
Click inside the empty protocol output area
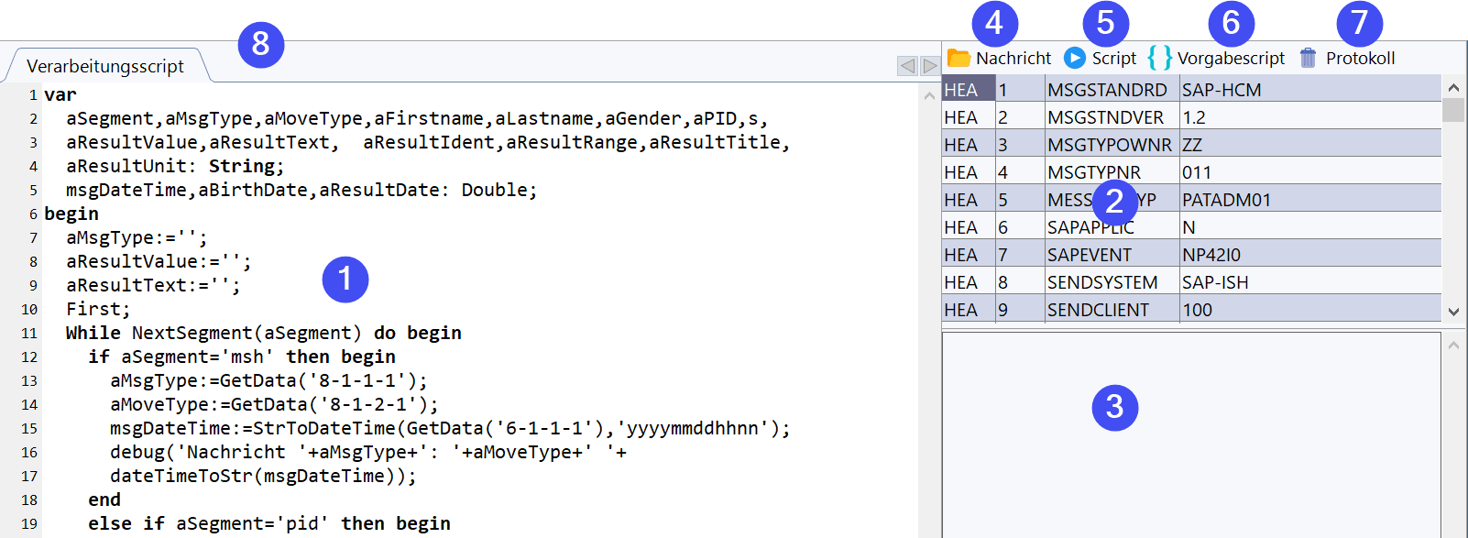(1191, 458)
